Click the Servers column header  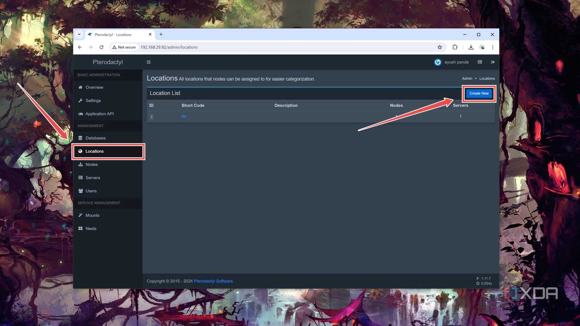(460, 105)
